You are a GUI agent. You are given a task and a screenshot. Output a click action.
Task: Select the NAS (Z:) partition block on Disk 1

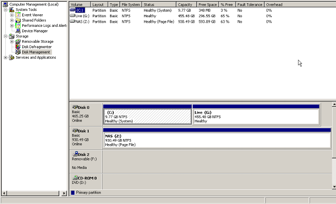point(217,138)
